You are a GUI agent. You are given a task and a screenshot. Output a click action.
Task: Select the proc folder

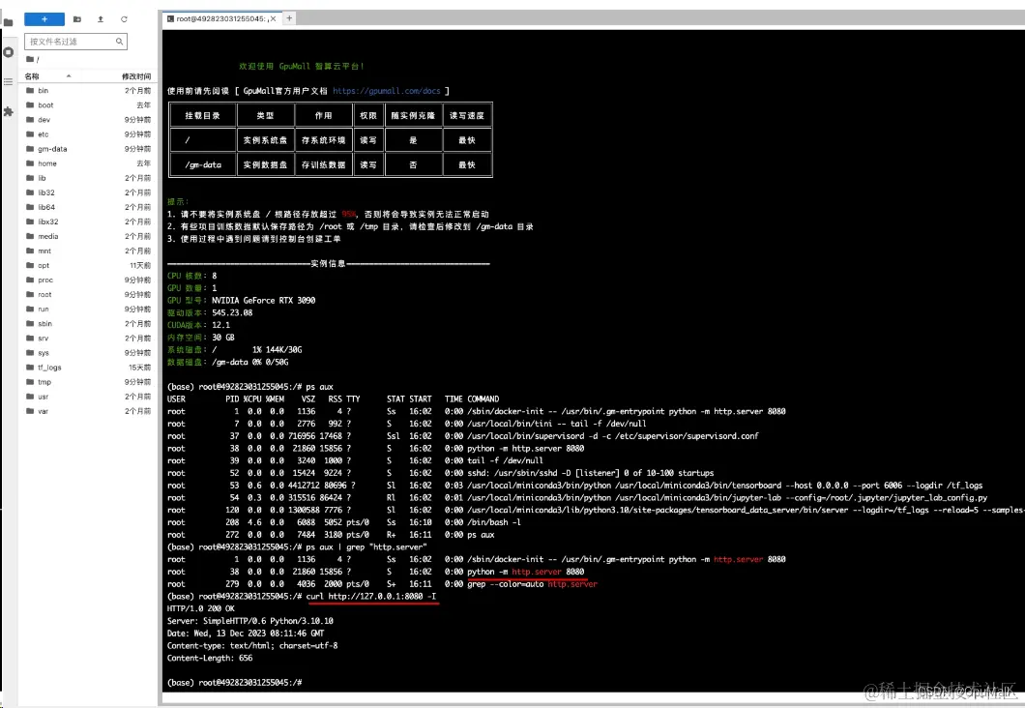88,280
